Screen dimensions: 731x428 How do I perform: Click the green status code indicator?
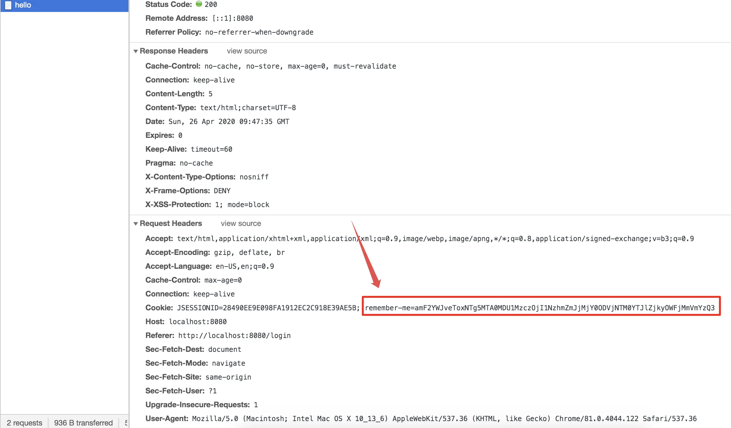tap(199, 4)
